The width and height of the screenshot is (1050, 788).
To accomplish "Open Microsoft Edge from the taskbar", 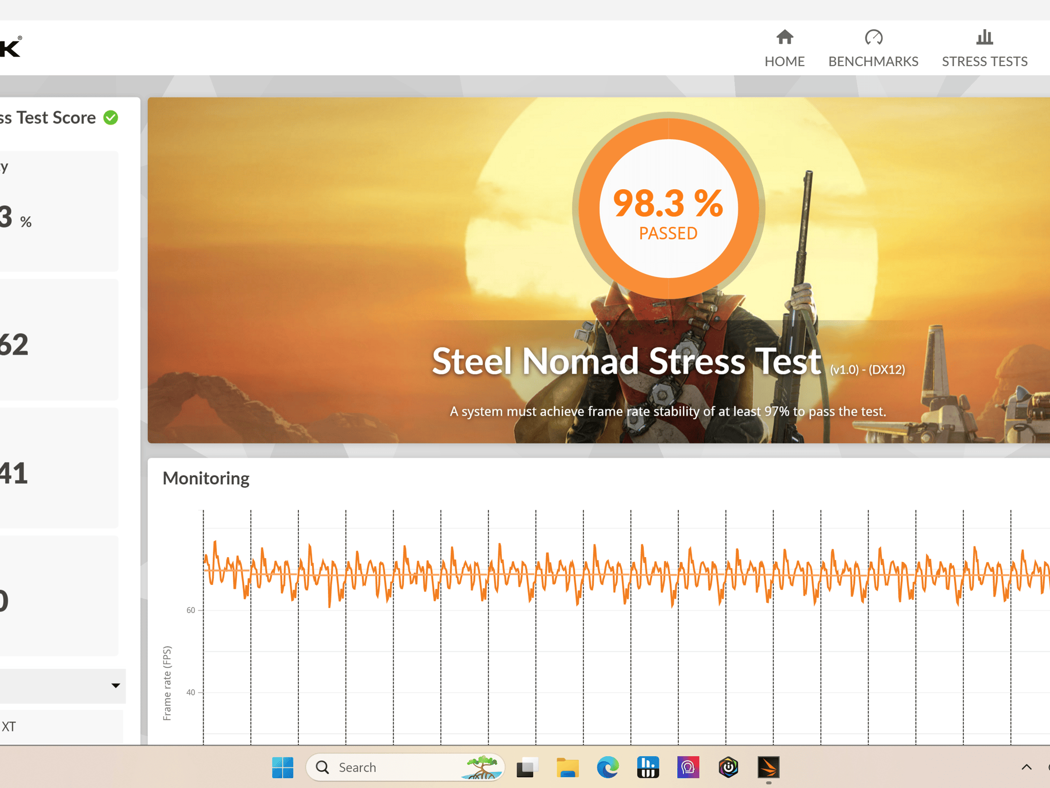I will pyautogui.click(x=608, y=767).
